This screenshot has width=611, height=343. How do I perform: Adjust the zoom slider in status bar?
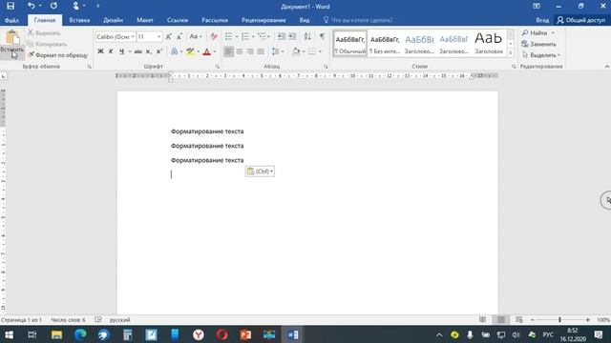[560, 320]
